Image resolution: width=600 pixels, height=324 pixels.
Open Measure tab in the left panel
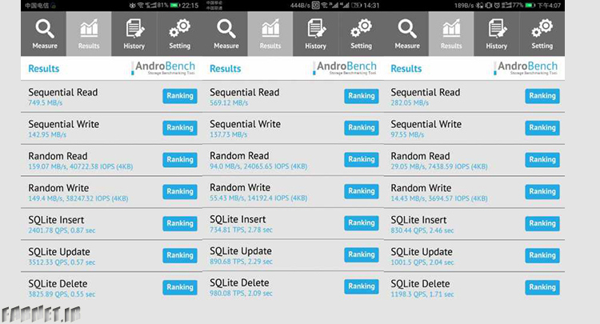44,34
